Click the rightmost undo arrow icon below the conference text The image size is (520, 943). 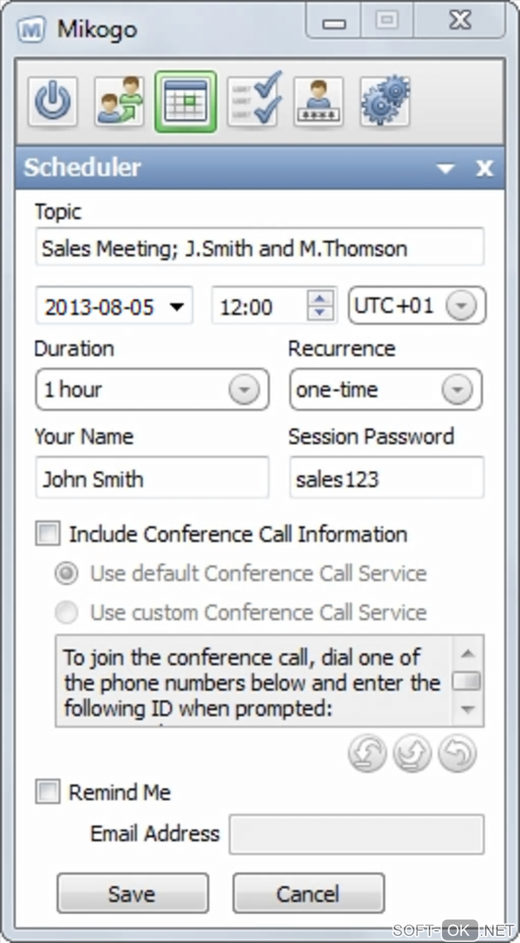click(x=457, y=753)
